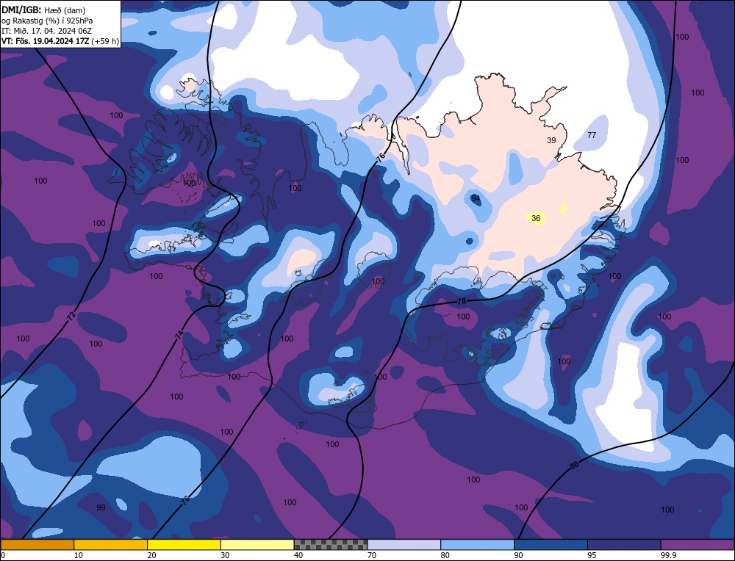The width and height of the screenshot is (735, 561).
Task: Click the bright yellow 20–30 legend swatch
Action: [x=184, y=544]
